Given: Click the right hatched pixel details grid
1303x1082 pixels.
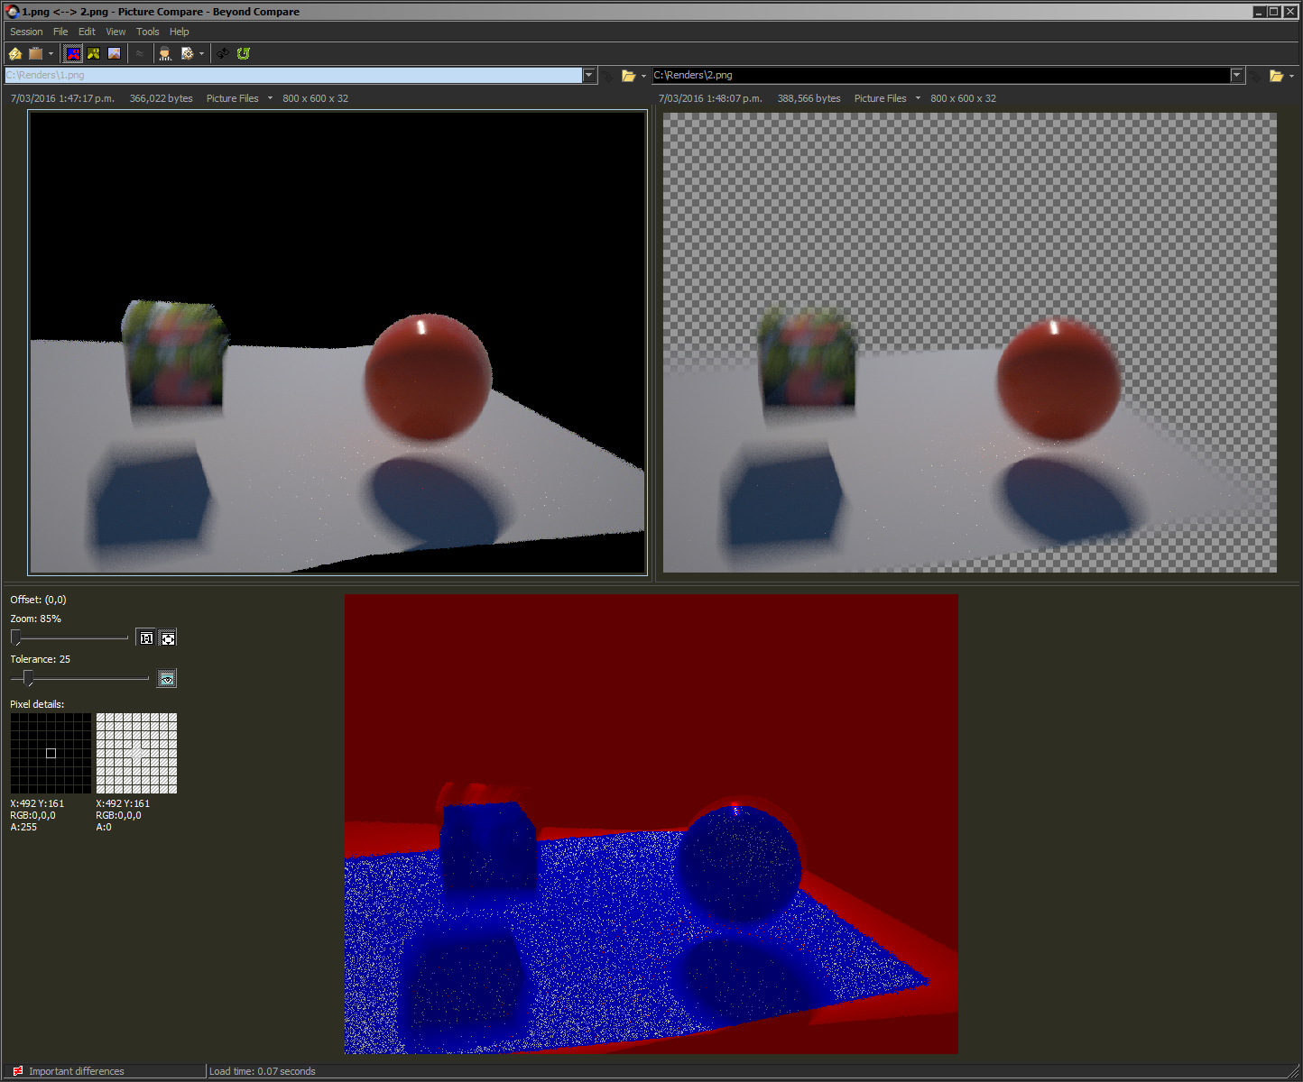Looking at the screenshot, I should (x=136, y=754).
